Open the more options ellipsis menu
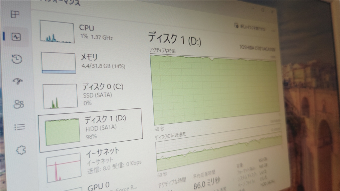This screenshot has height=191, width=340. [x=273, y=31]
